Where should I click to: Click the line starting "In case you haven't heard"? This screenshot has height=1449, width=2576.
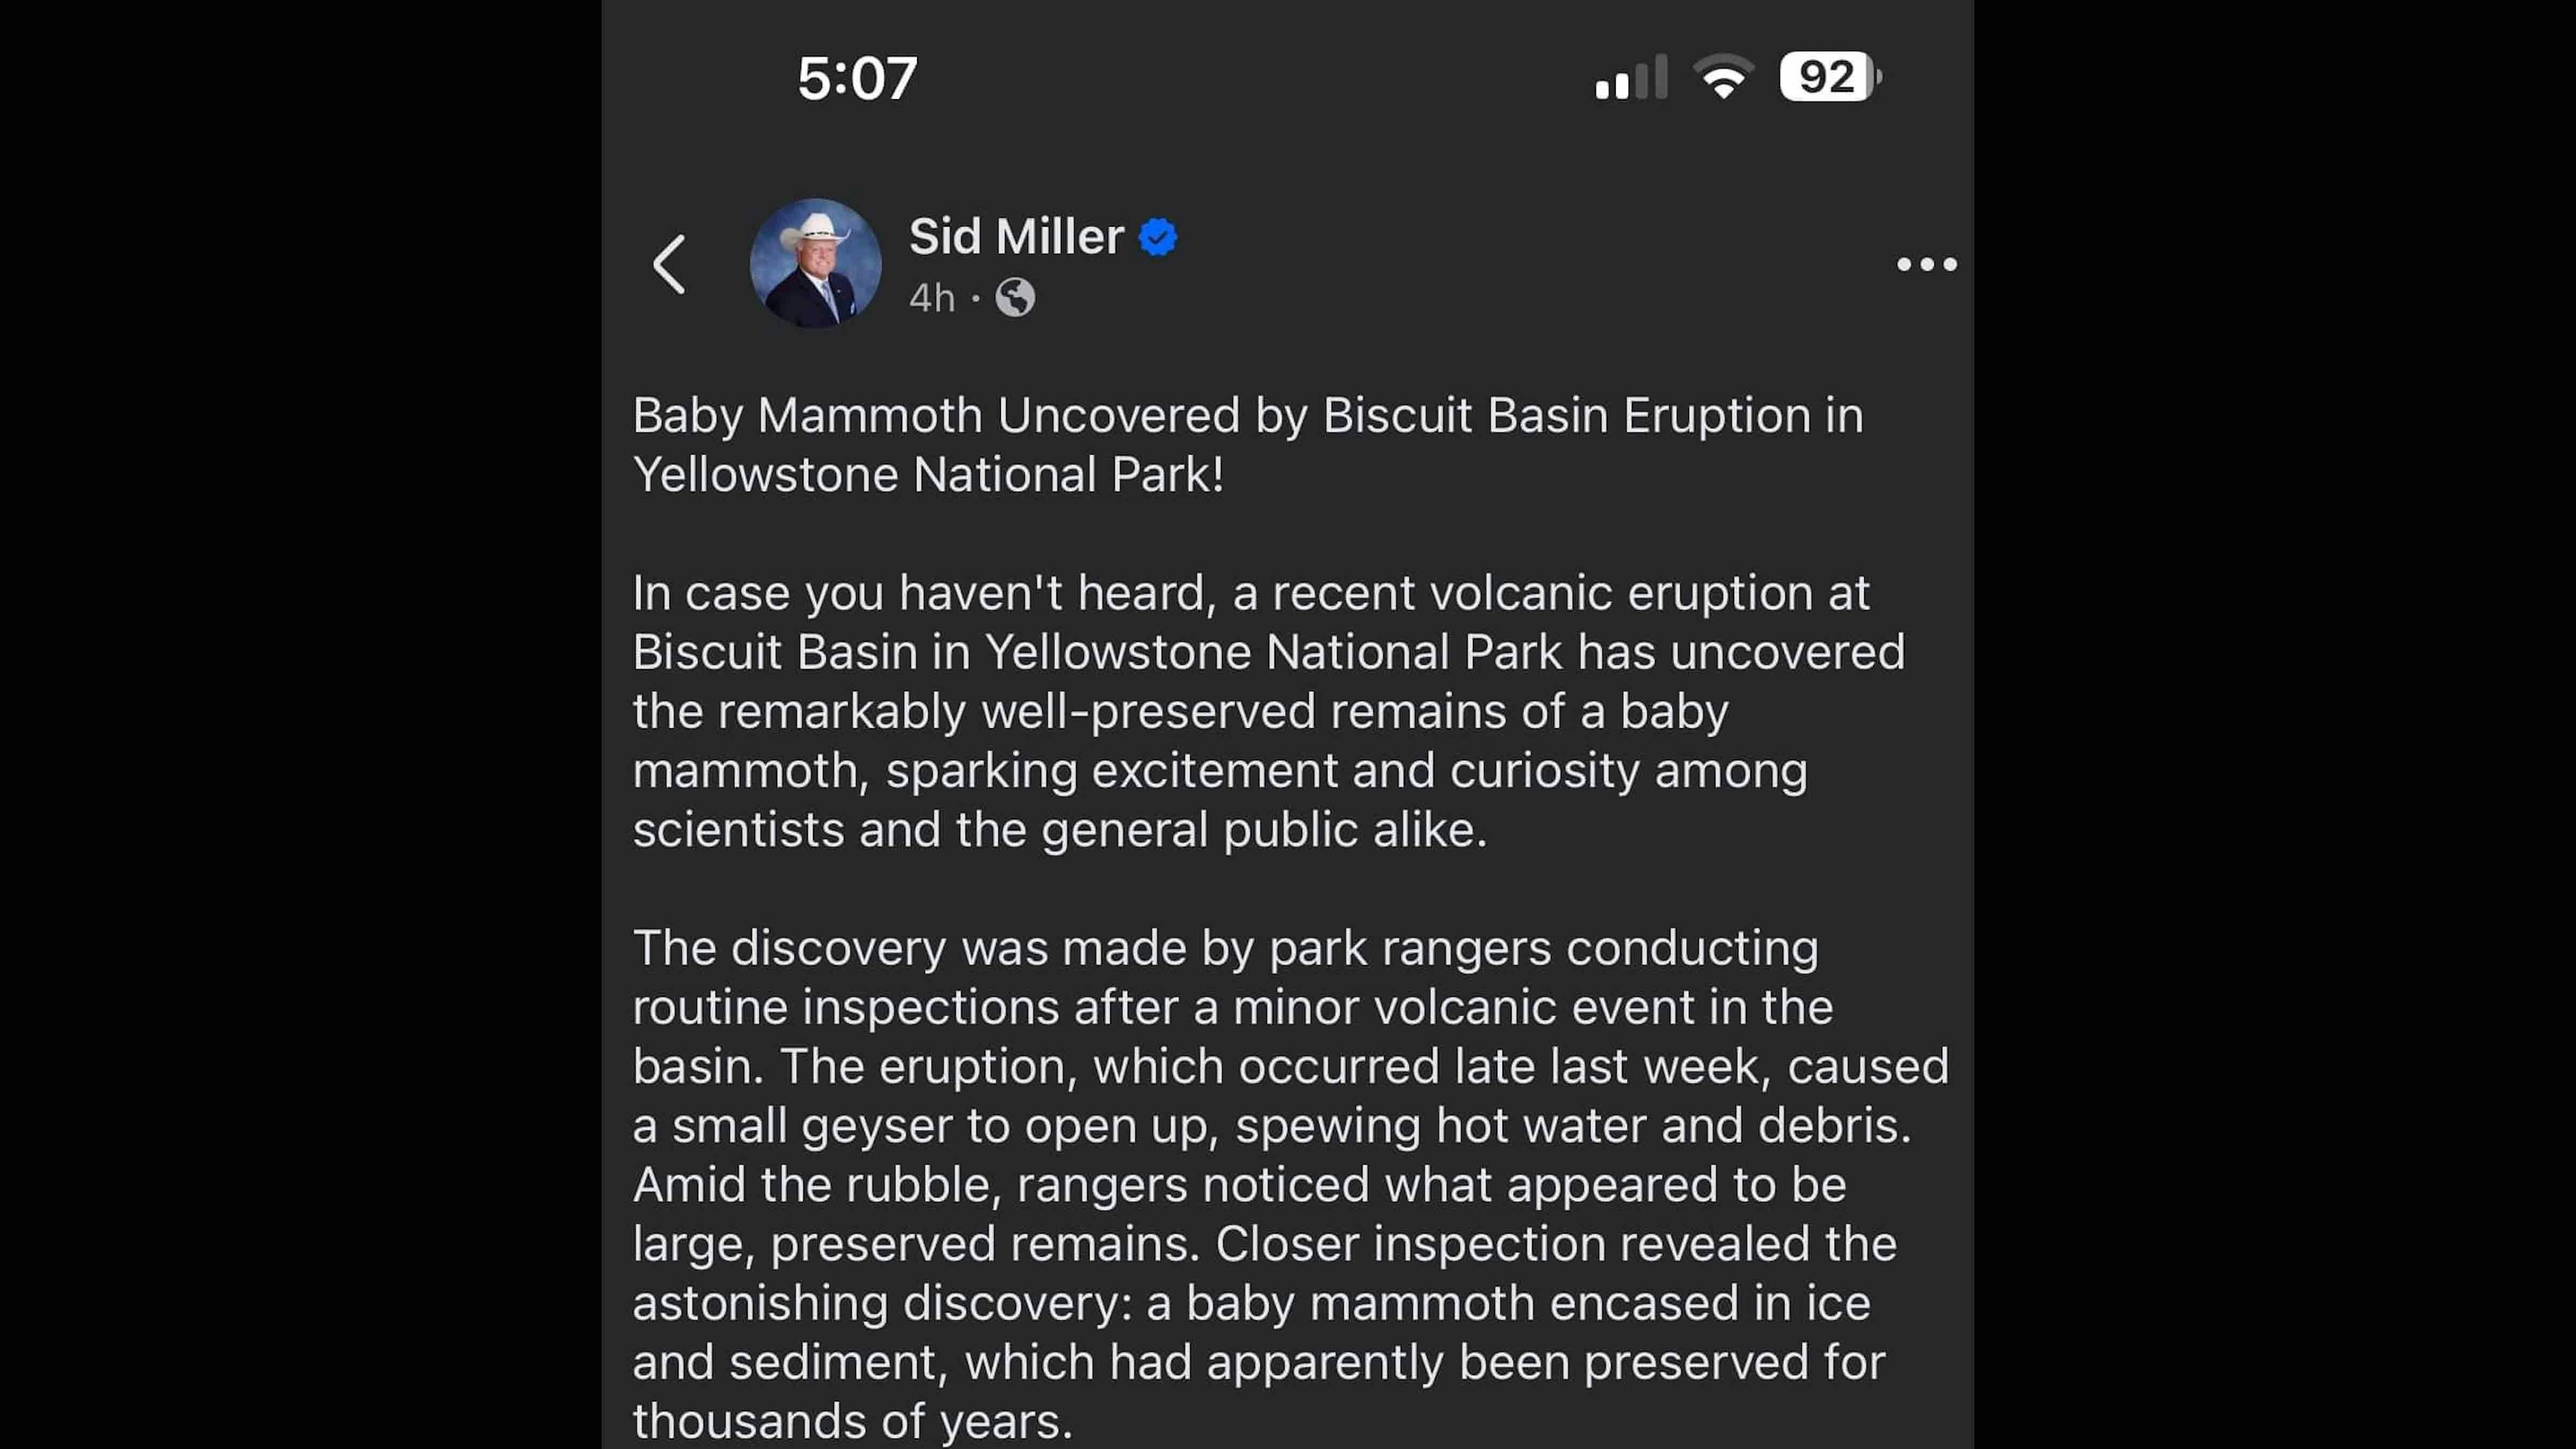click(x=1250, y=593)
